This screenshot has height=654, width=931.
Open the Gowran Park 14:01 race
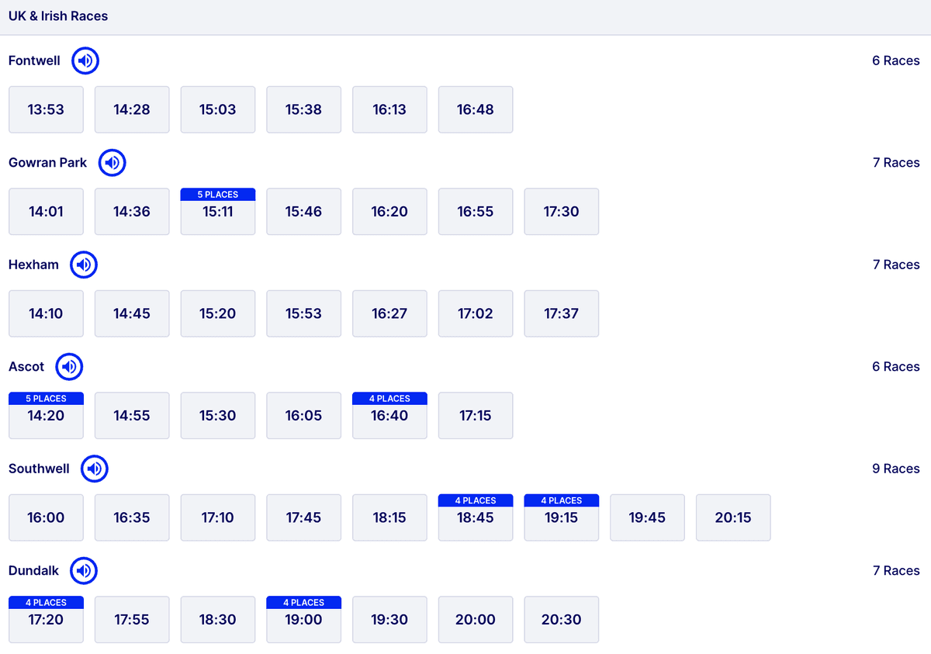pos(46,212)
